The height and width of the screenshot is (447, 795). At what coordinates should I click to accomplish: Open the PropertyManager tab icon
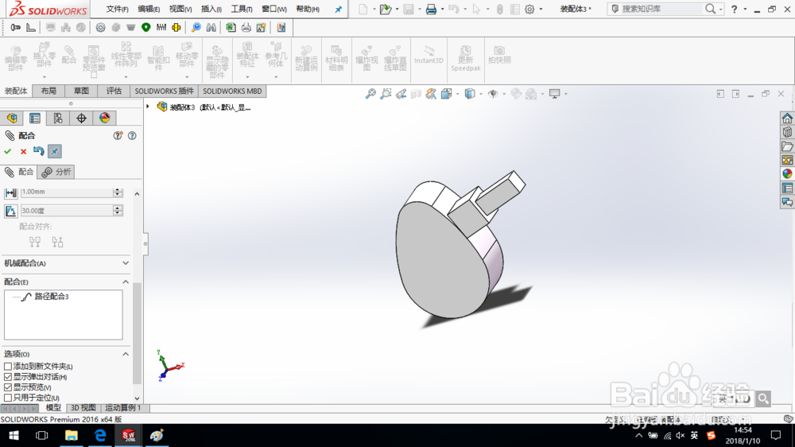point(35,119)
